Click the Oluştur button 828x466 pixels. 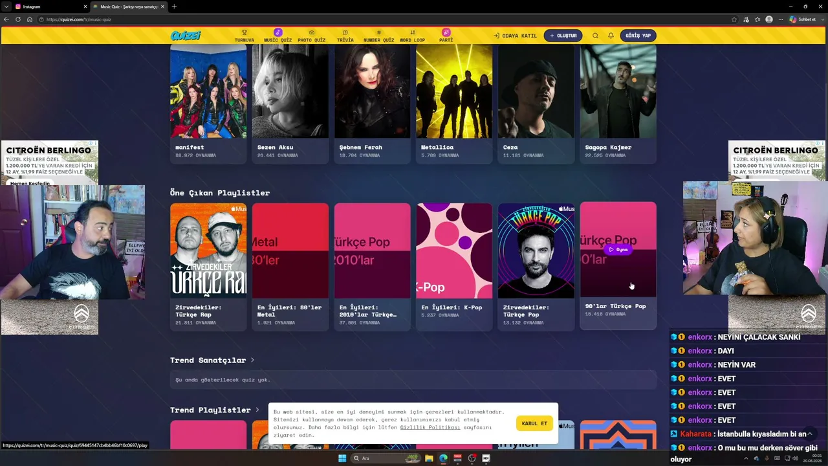(x=563, y=36)
